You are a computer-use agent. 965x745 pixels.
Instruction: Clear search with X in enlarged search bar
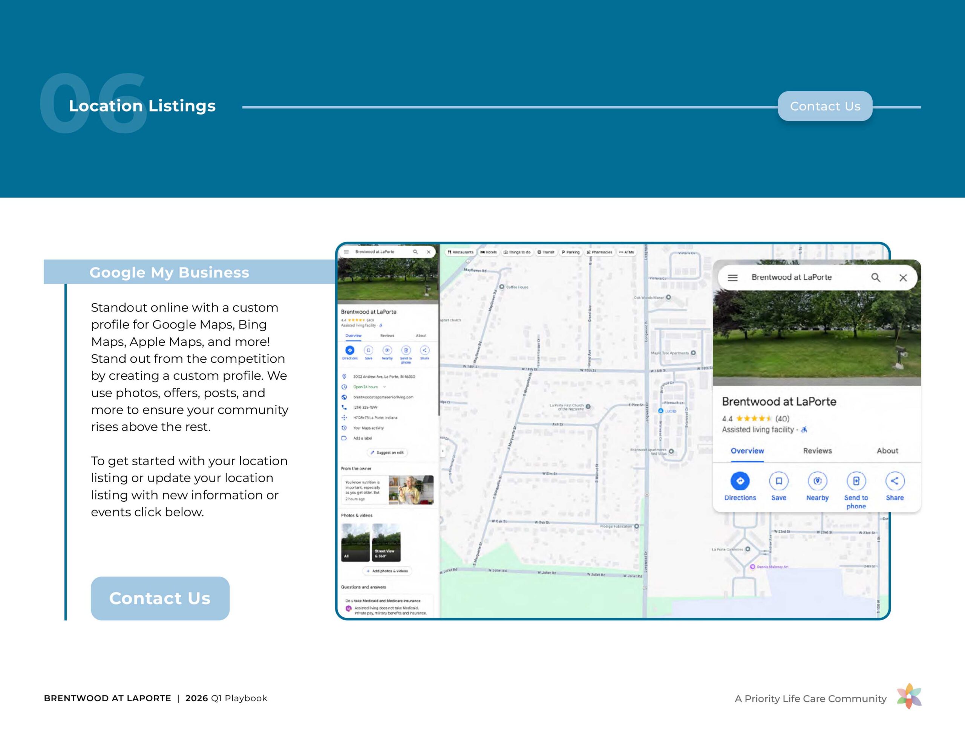point(903,278)
